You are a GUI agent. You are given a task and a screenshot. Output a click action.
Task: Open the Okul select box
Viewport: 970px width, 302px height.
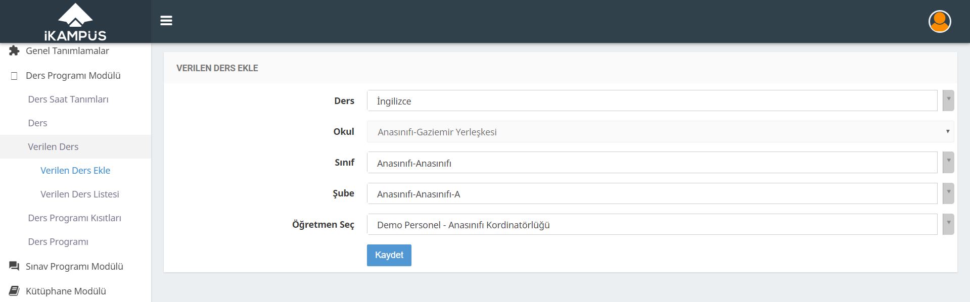(x=660, y=132)
